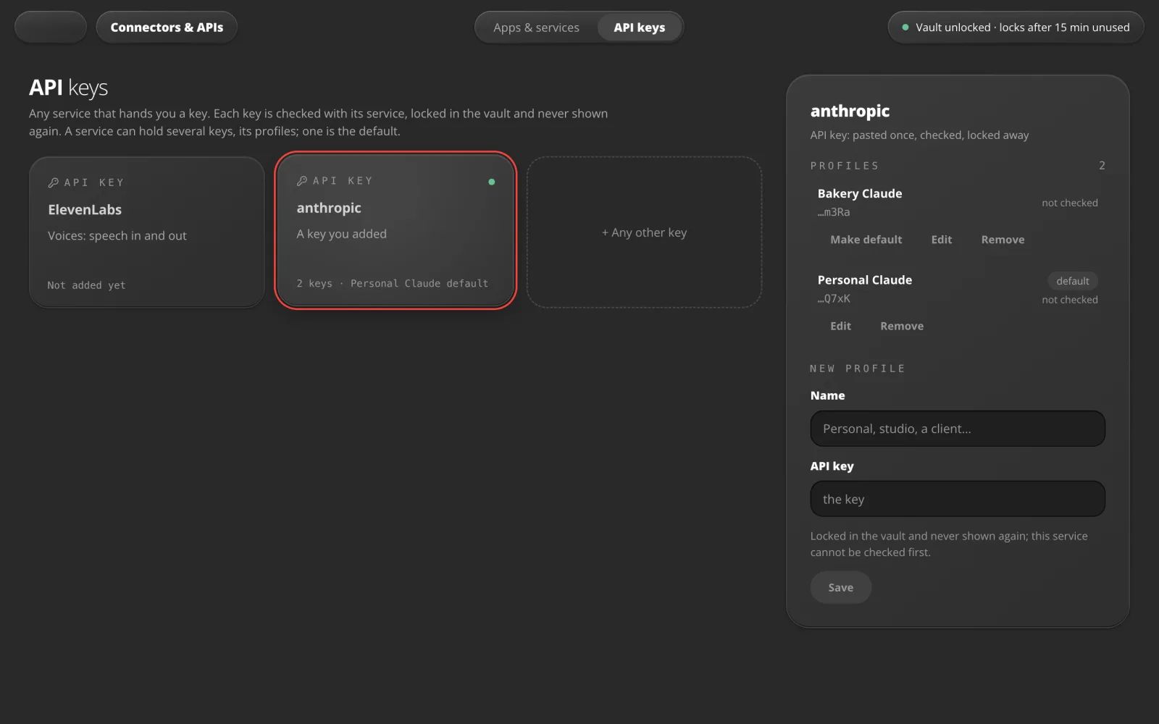Click the key icon on anthropic card
This screenshot has height=724, width=1159.
click(302, 181)
